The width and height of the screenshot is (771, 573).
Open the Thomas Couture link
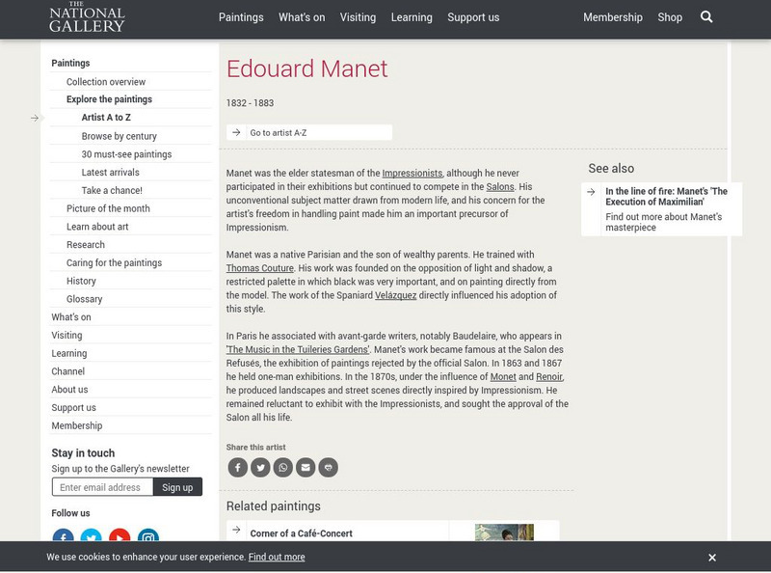pyautogui.click(x=260, y=268)
